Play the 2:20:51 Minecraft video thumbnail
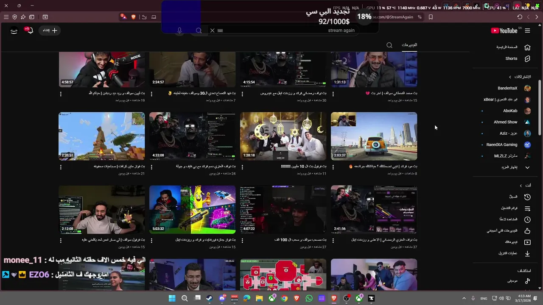The image size is (543, 305). pyautogui.click(x=102, y=136)
